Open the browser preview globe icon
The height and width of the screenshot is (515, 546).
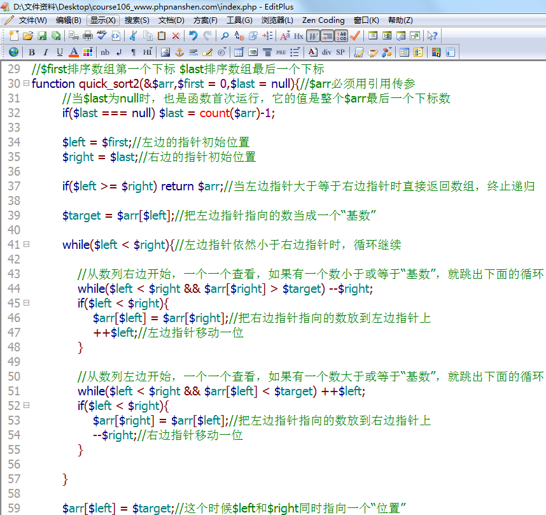click(14, 52)
